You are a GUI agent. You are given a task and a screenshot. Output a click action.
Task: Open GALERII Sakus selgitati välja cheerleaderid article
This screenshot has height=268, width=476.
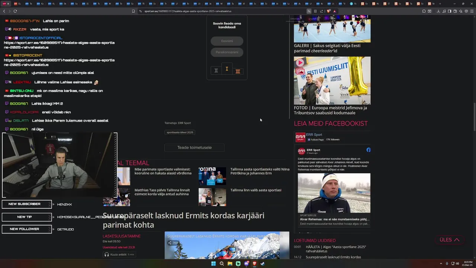click(327, 48)
